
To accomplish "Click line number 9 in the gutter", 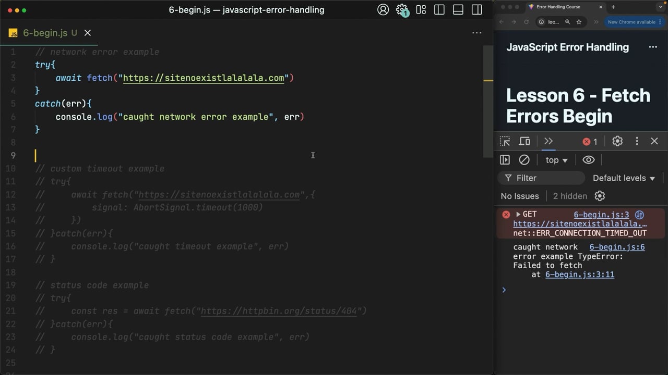I will pyautogui.click(x=13, y=156).
